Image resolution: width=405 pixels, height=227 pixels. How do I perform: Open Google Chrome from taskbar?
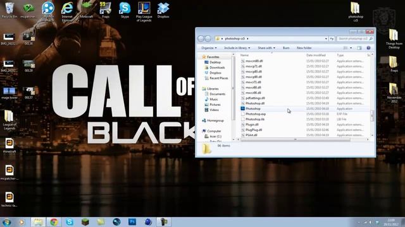(x=54, y=222)
